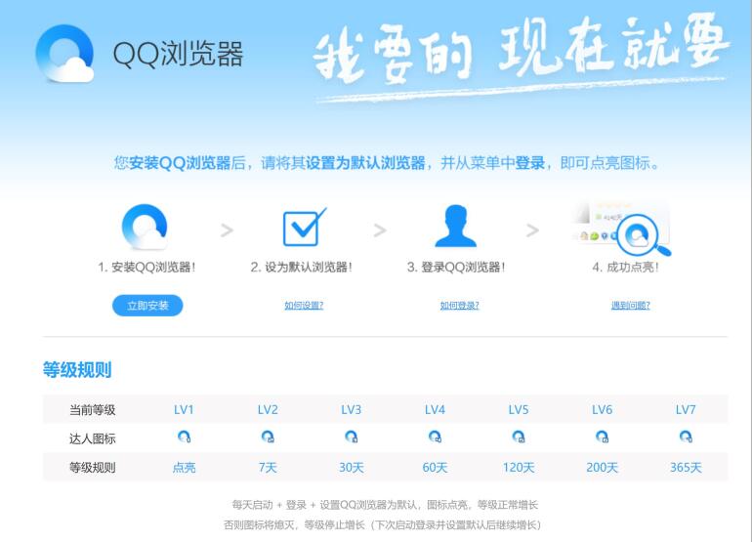Click the 立即安装 button
Viewport: 752px width, 542px height.
click(147, 306)
